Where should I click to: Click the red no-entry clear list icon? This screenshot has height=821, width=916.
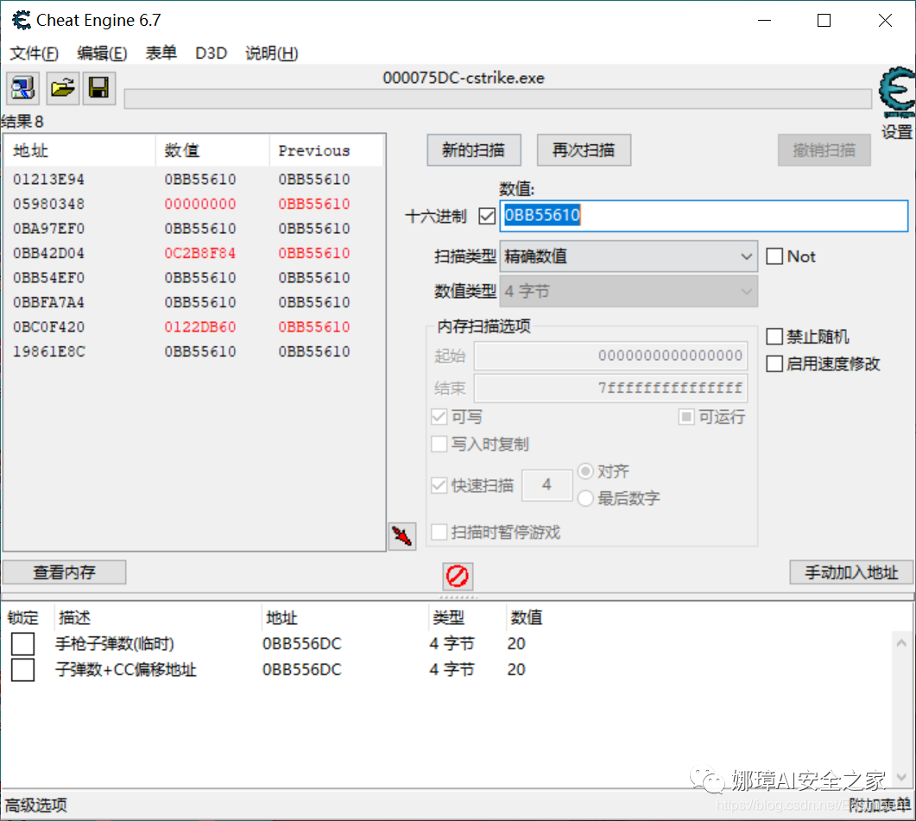(x=458, y=576)
